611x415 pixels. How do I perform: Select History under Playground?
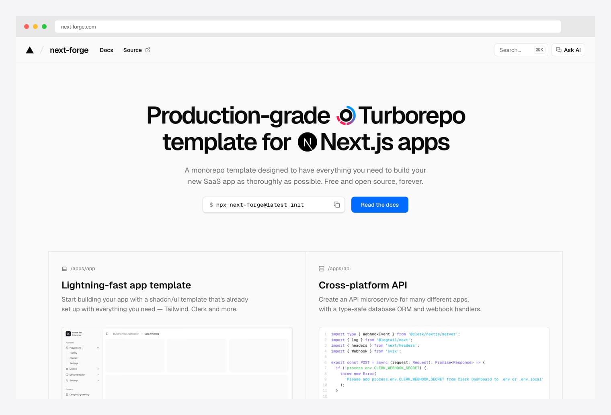tap(74, 353)
